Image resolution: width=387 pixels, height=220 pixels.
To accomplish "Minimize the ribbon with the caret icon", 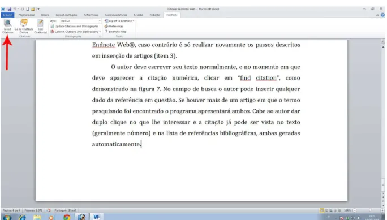I will click(x=377, y=15).
